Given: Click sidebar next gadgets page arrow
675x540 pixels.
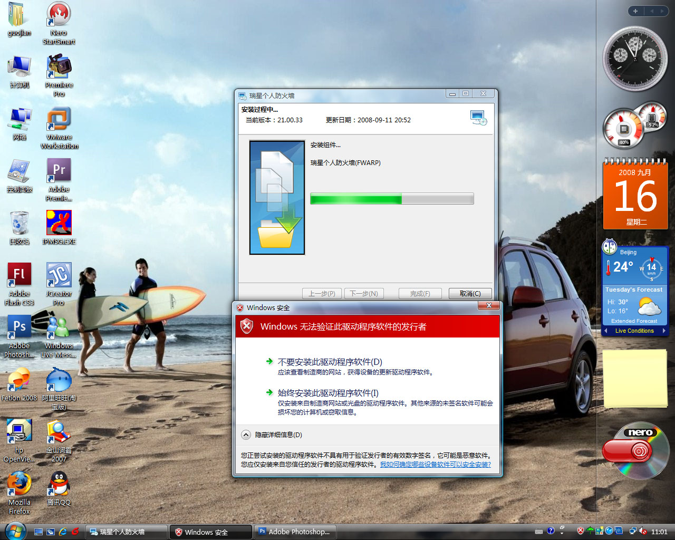Looking at the screenshot, I should [662, 11].
